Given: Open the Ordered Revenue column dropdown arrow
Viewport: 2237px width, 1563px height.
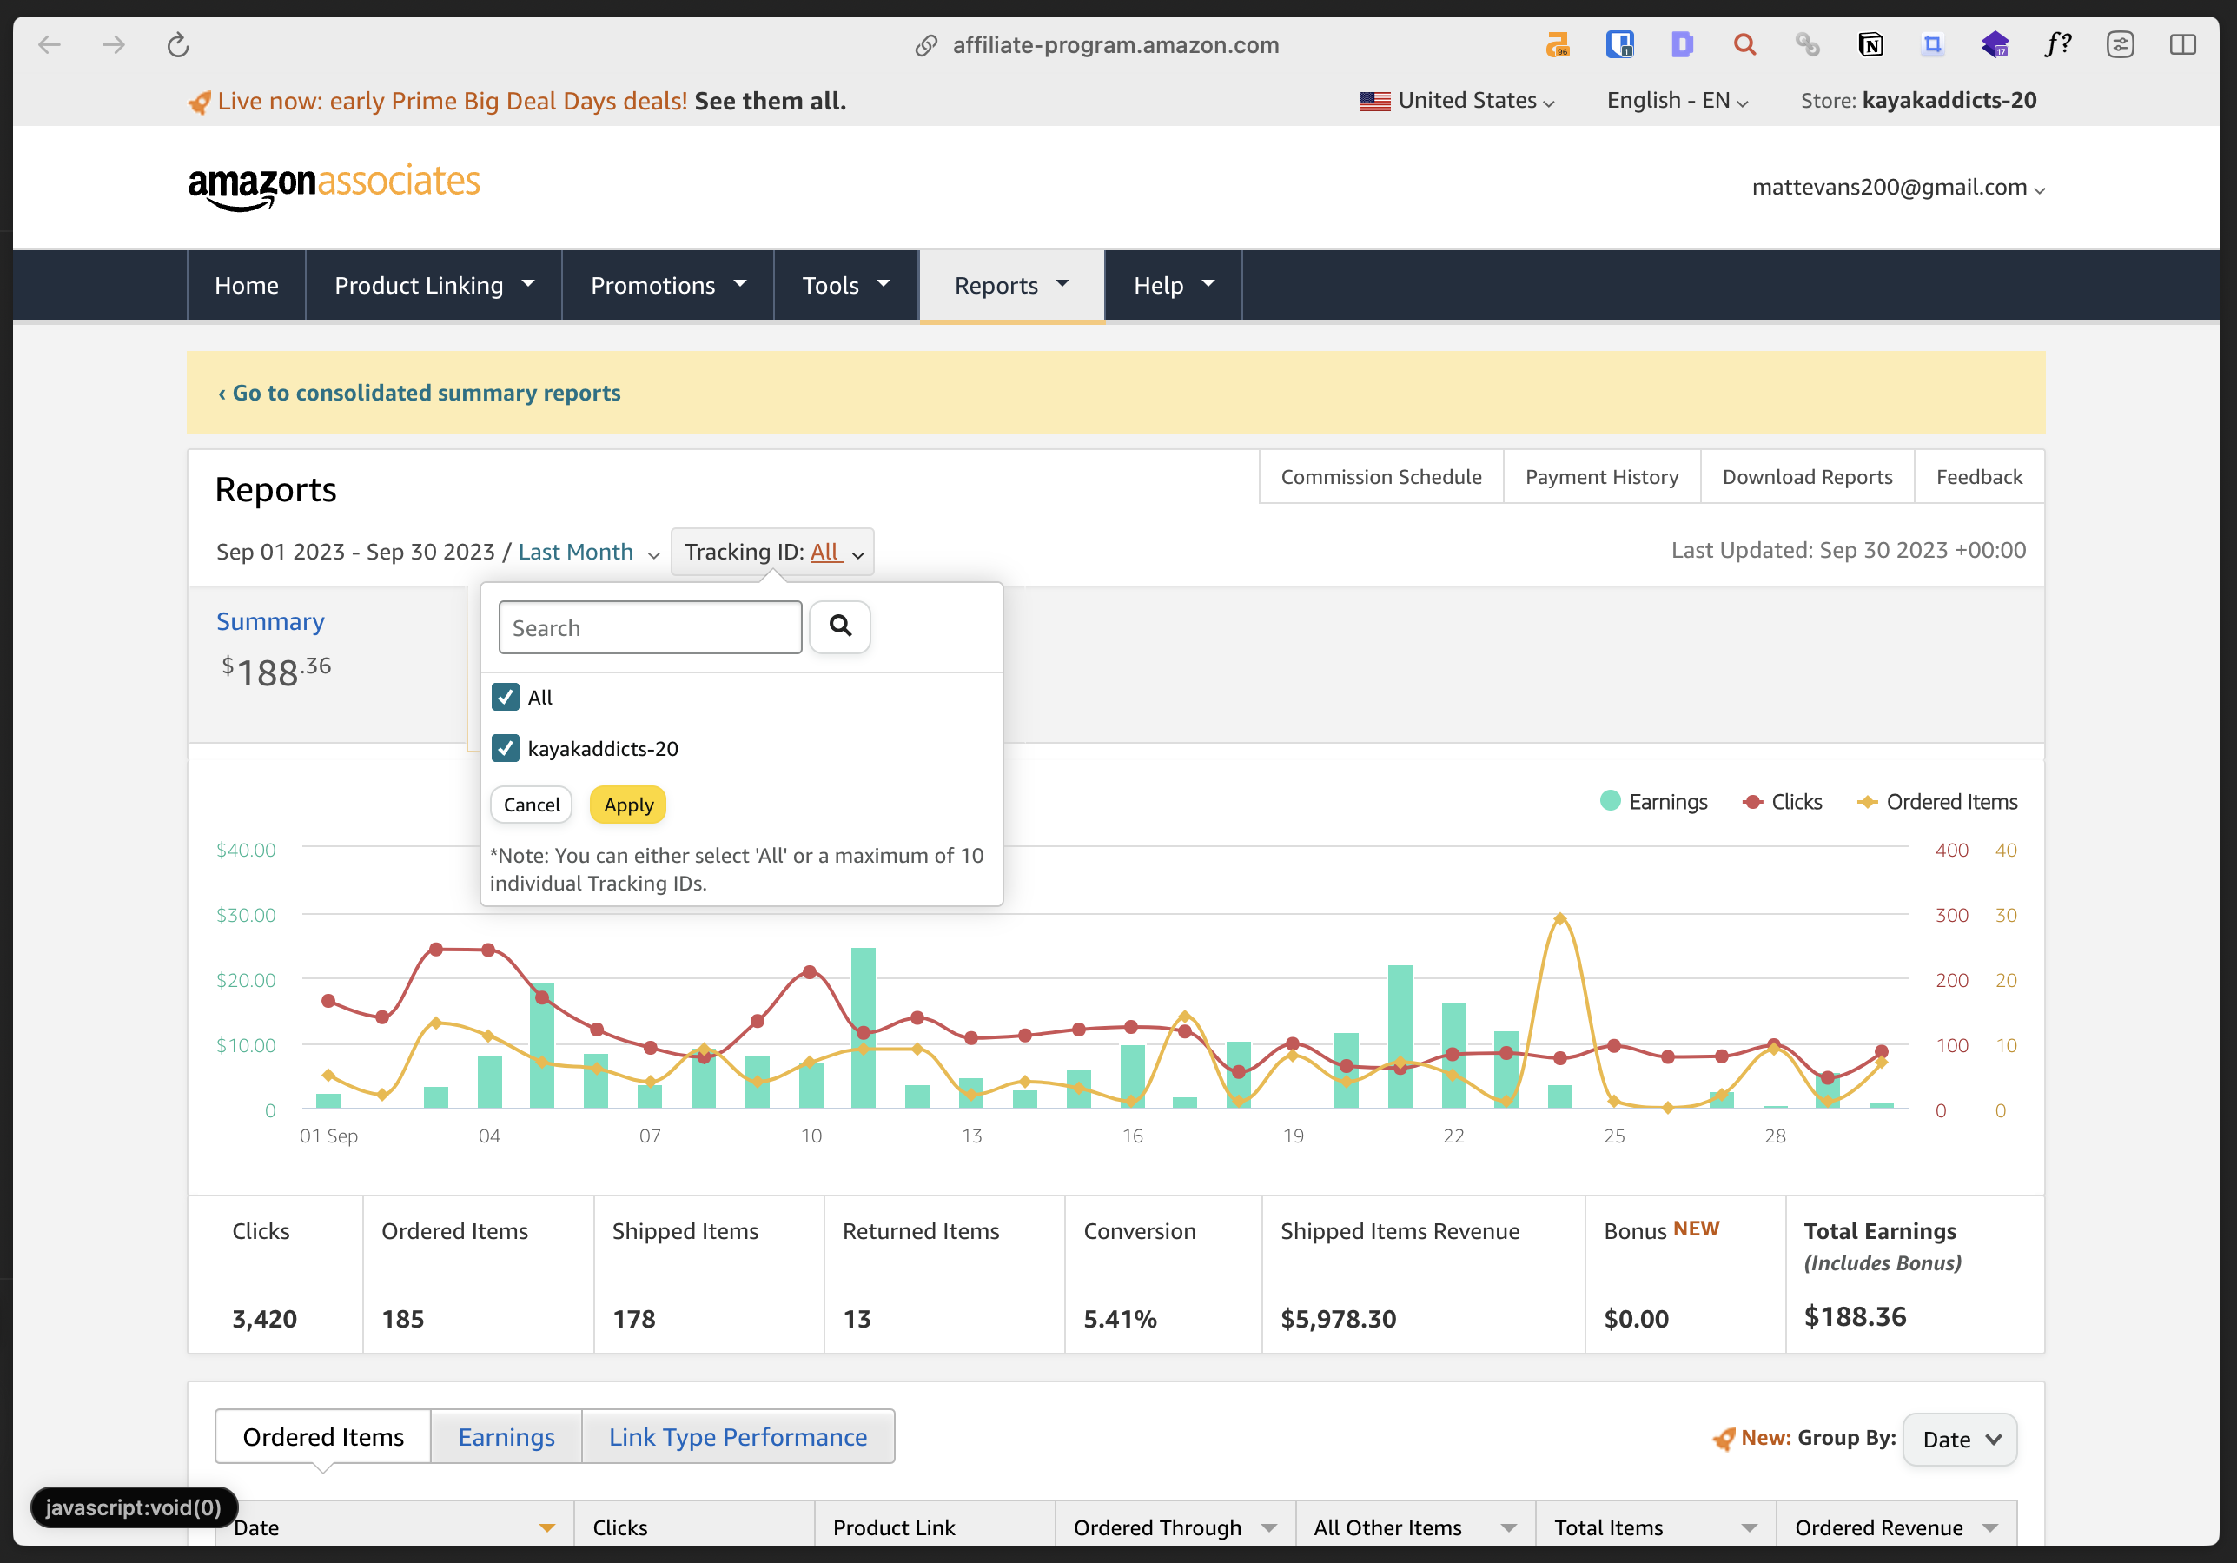Looking at the screenshot, I should click(1989, 1528).
